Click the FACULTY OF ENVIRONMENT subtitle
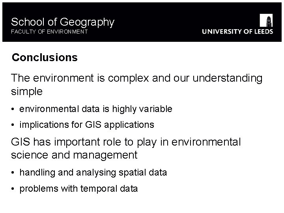Screen dimensions: 284x213 49,32
